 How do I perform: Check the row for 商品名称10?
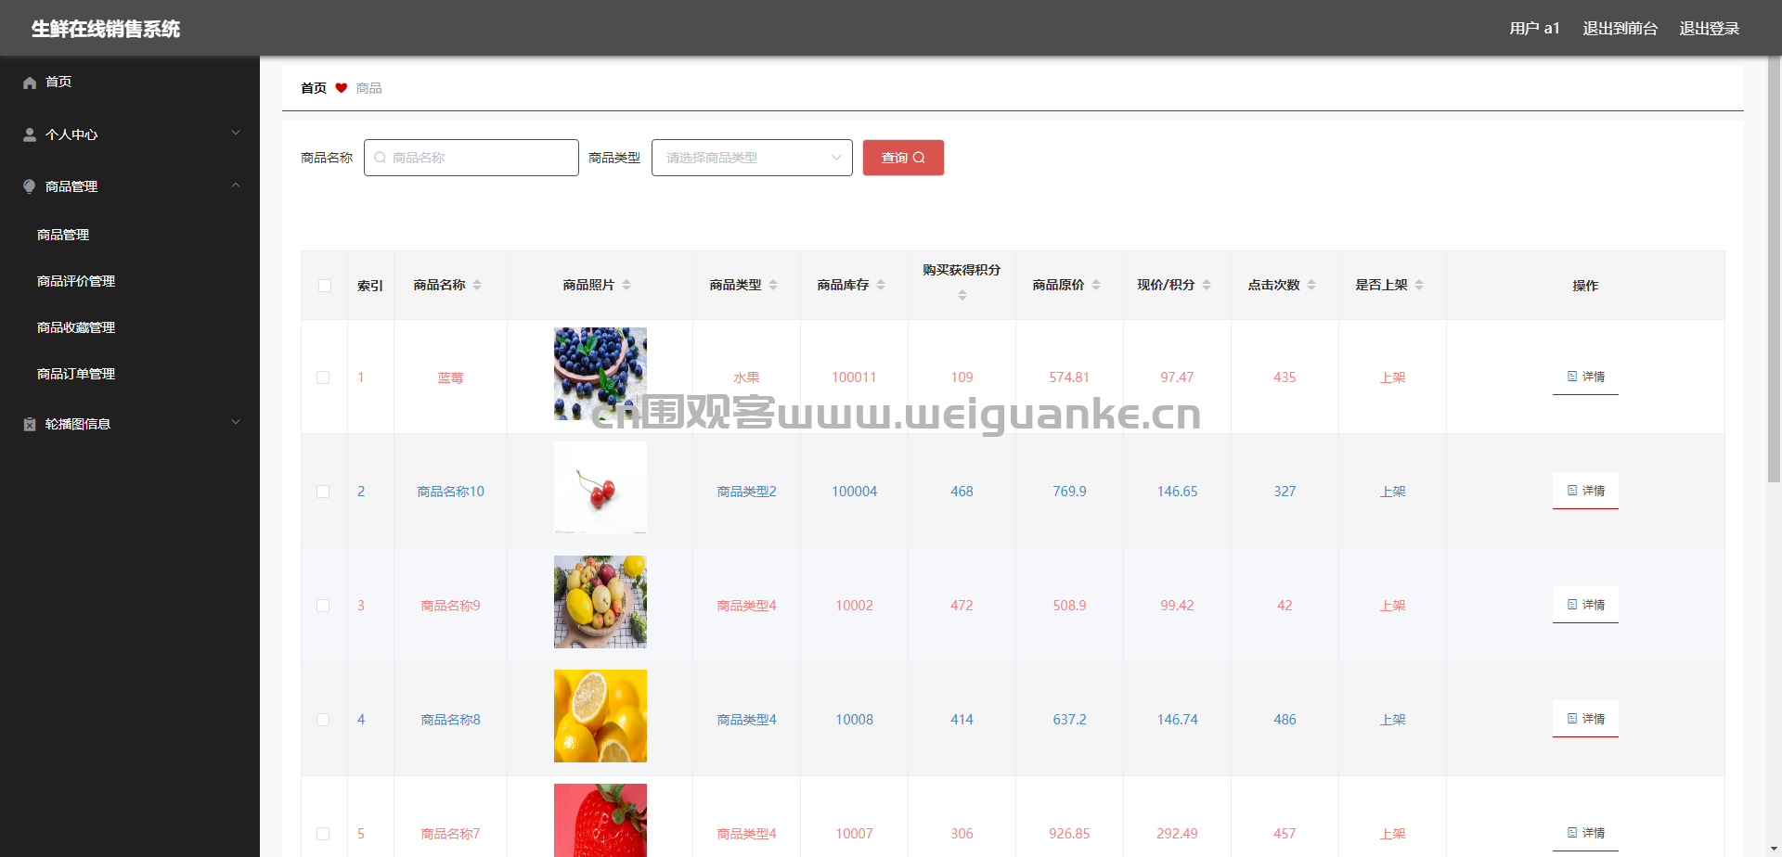click(x=323, y=492)
